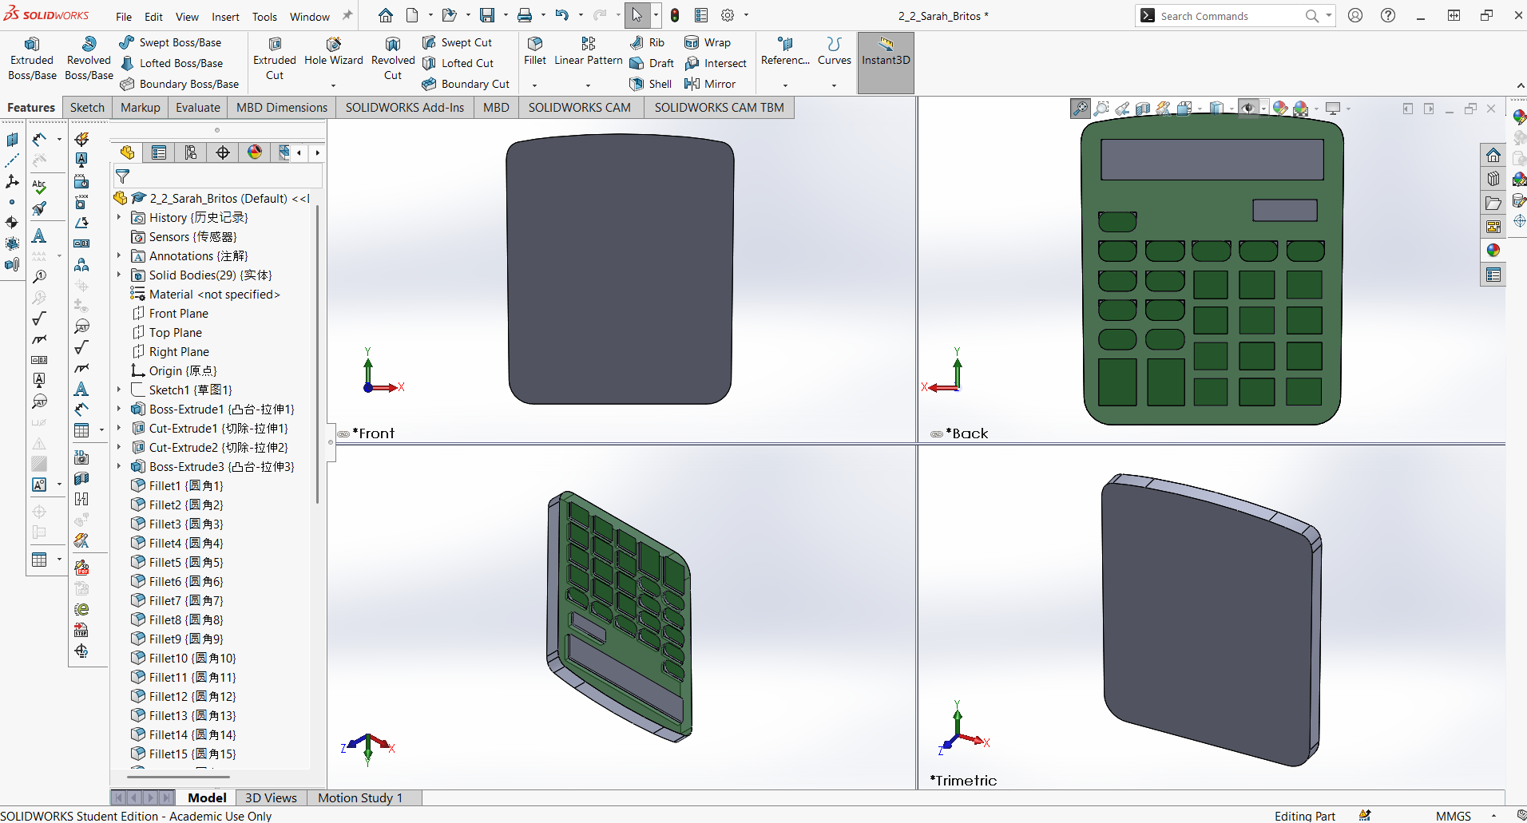Click the Wrap feature
This screenshot has height=823, width=1527.
coord(708,42)
